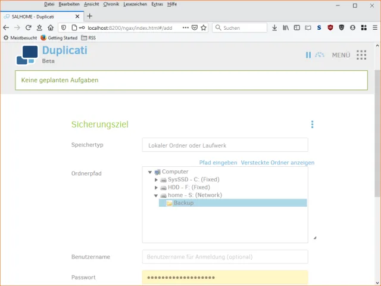This screenshot has height=286, width=381.
Task: Open the Hilfe menu
Action: coord(172,4)
